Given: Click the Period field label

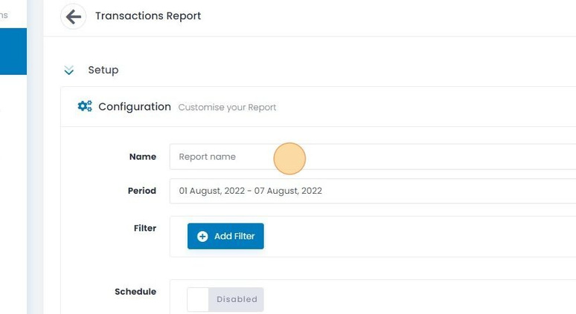Looking at the screenshot, I should click(x=142, y=191).
